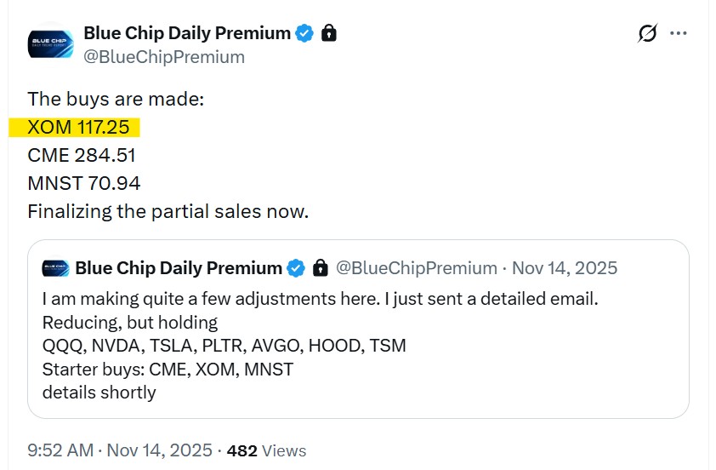716x470 pixels.
Task: Click the verified badge in quoted post
Action: tap(296, 268)
